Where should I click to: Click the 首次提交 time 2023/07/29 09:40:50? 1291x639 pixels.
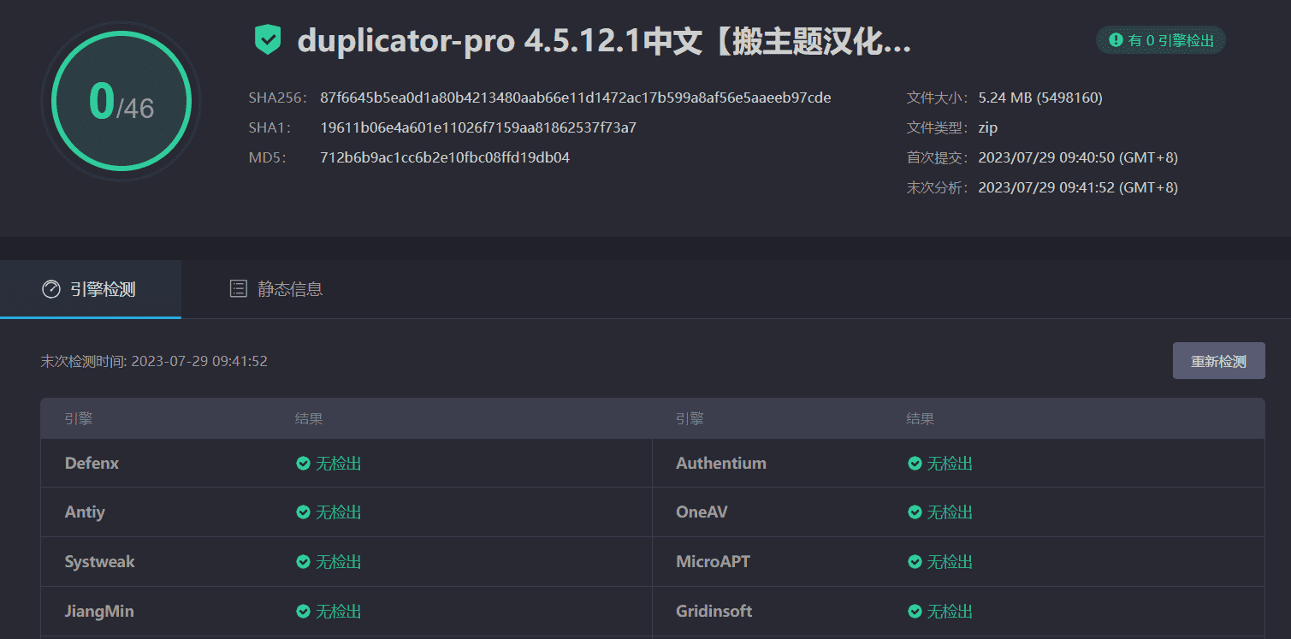click(1078, 157)
